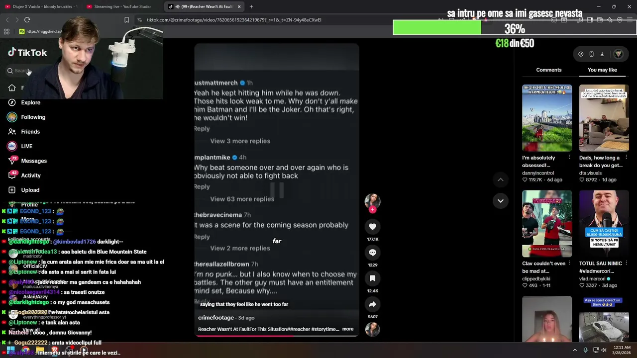This screenshot has height=358, width=637.
Task: Open Google Chrome from the taskbar
Action: [x=25, y=351]
